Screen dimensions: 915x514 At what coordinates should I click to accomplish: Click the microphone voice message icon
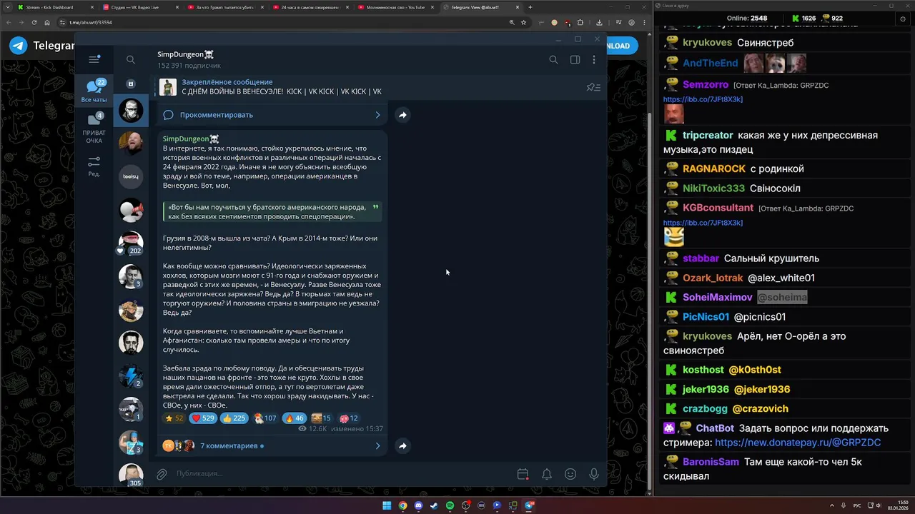[x=593, y=474]
